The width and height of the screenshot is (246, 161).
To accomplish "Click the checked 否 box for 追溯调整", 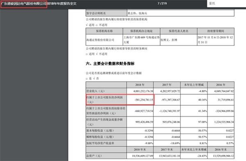I will pyautogui.click(x=94, y=78).
